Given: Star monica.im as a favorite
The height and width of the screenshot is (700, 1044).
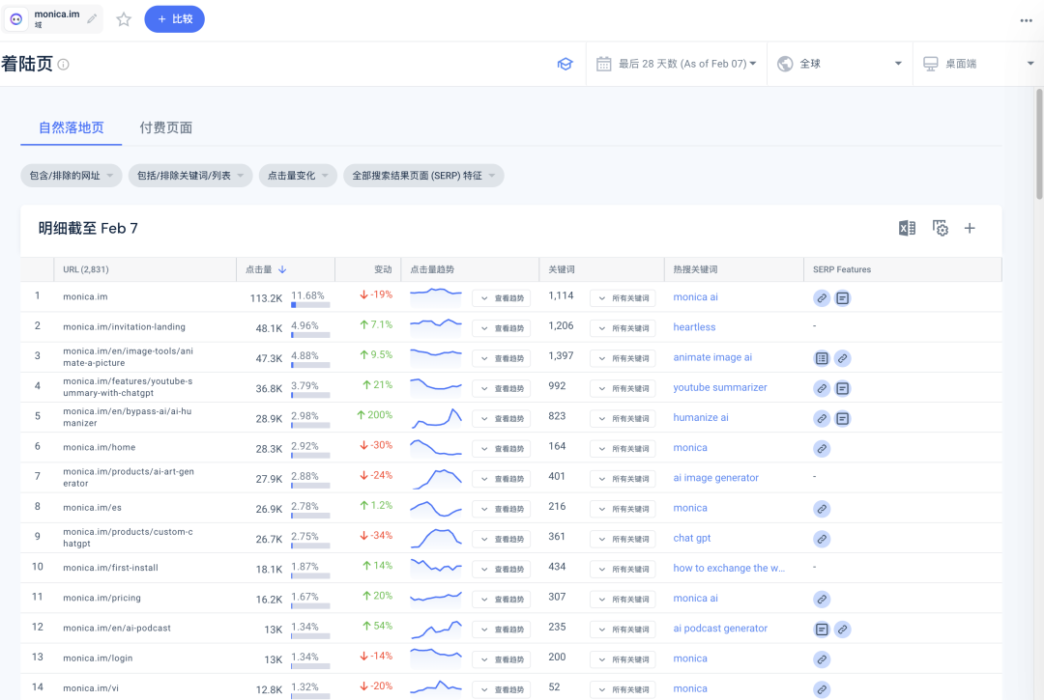Looking at the screenshot, I should point(124,19).
